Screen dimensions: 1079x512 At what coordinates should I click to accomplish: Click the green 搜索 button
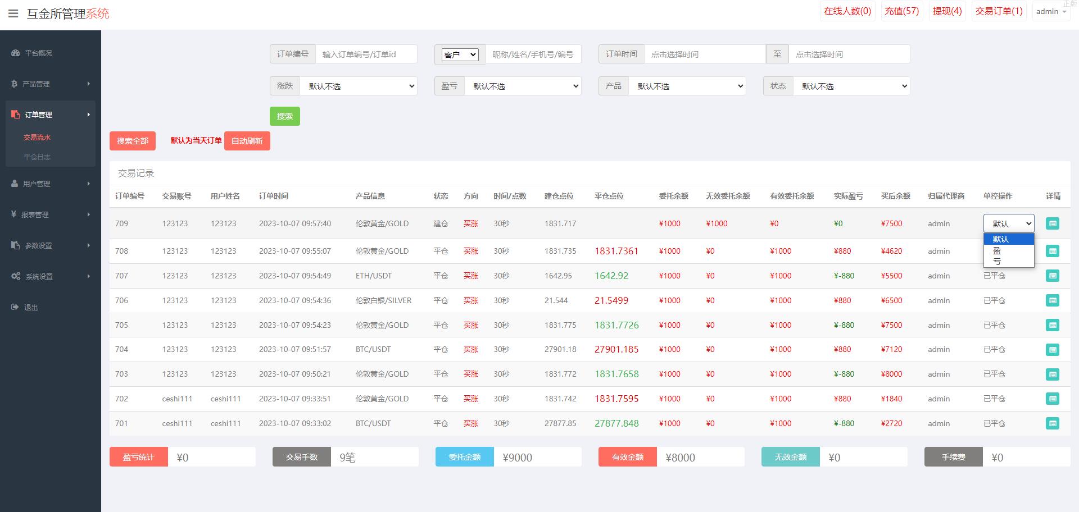coord(284,116)
